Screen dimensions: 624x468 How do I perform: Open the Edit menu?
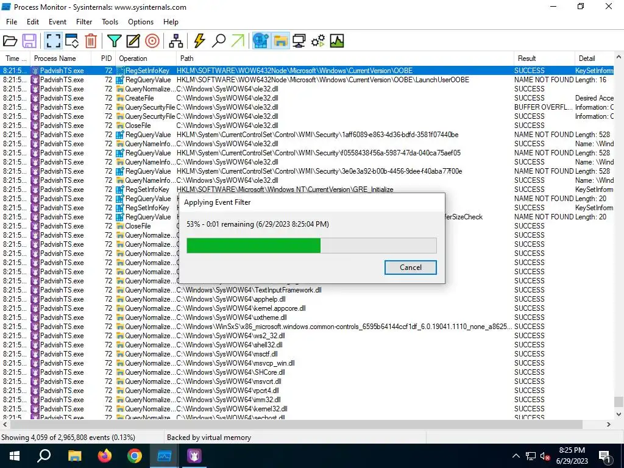pyautogui.click(x=33, y=22)
